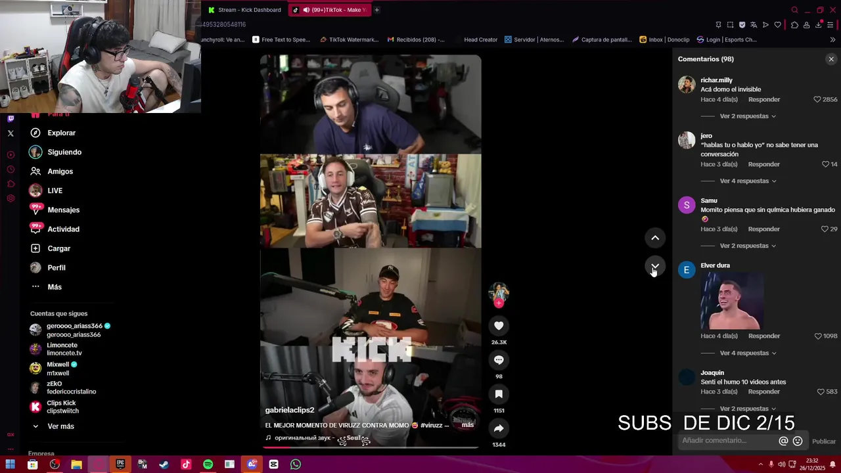Viewport: 841px width, 473px height.
Task: Expand replies under richar.milly's comment
Action: pyautogui.click(x=748, y=116)
